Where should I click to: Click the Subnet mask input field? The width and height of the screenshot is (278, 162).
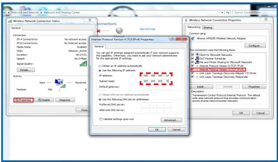coord(156,81)
